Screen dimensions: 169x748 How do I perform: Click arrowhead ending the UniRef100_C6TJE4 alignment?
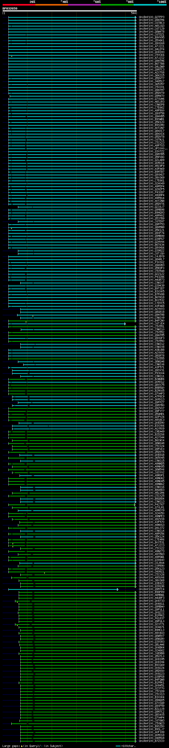(x=125, y=323)
